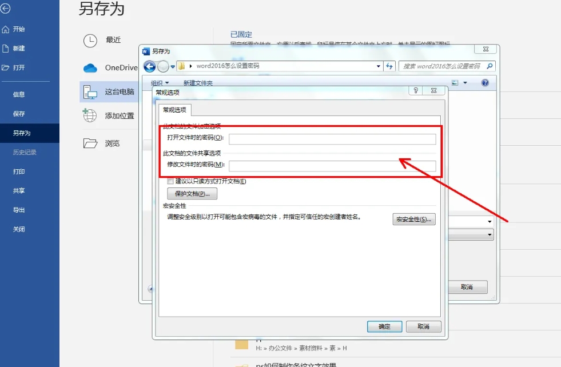561x367 pixels.
Task: Expand the file name dropdown in Save As
Action: pyautogui.click(x=490, y=222)
